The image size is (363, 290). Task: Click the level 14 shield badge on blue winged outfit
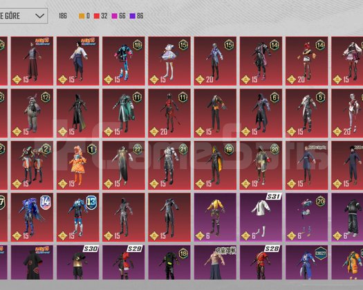click(46, 202)
